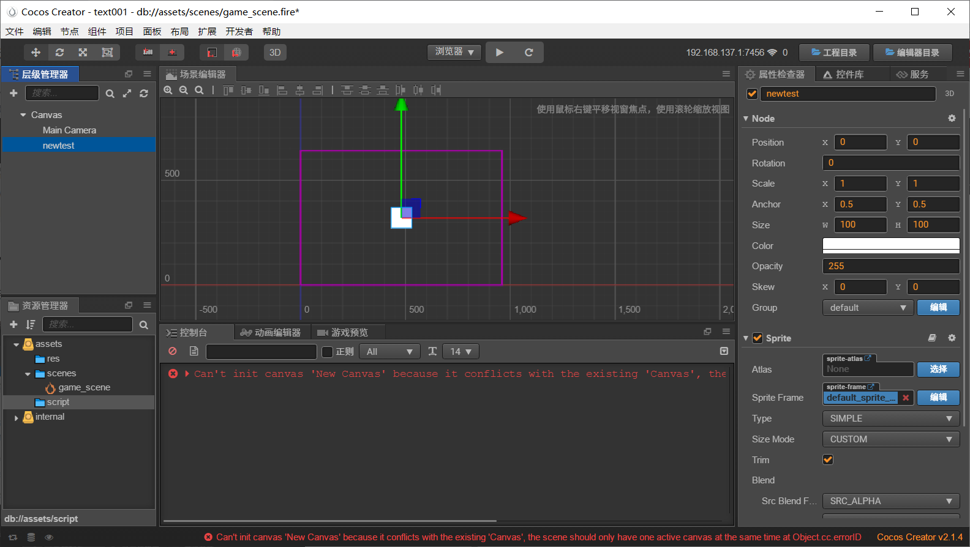Open the preview platform 浏览器 dropdown

coord(454,52)
